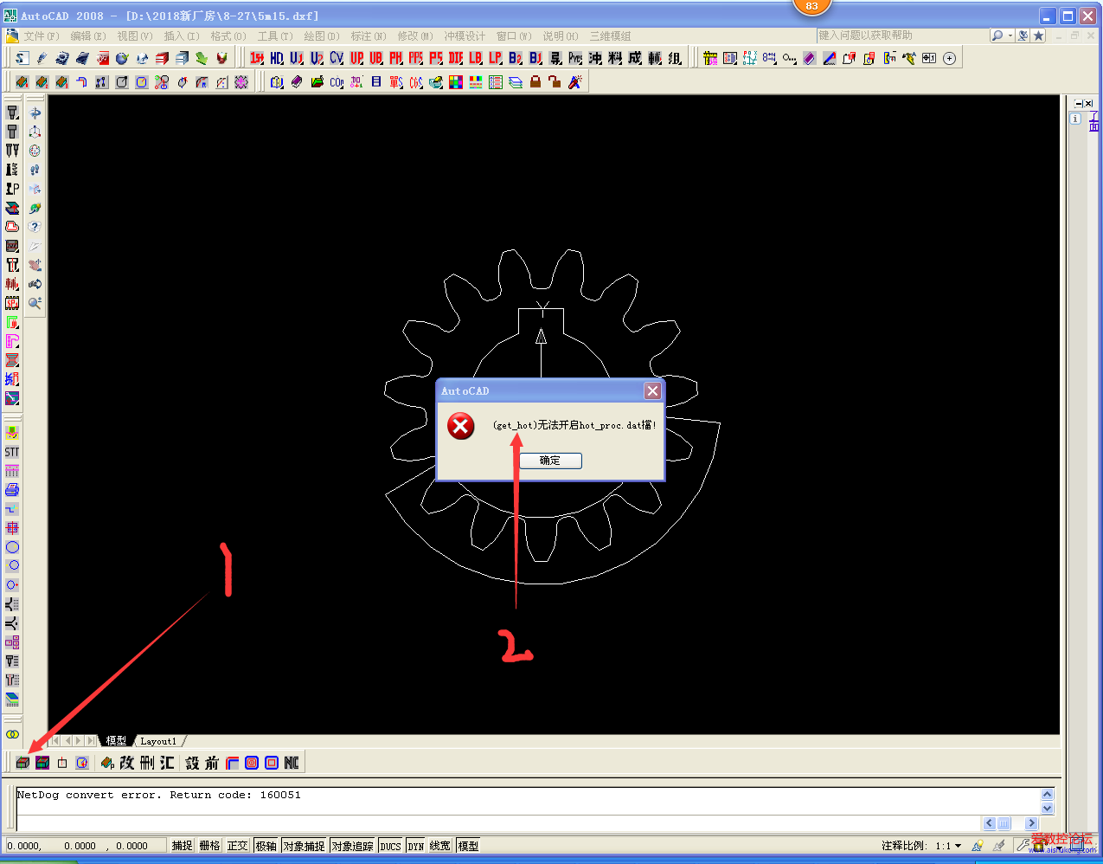This screenshot has width=1103, height=864.
Task: Click the UB toolbar icon
Action: [376, 58]
